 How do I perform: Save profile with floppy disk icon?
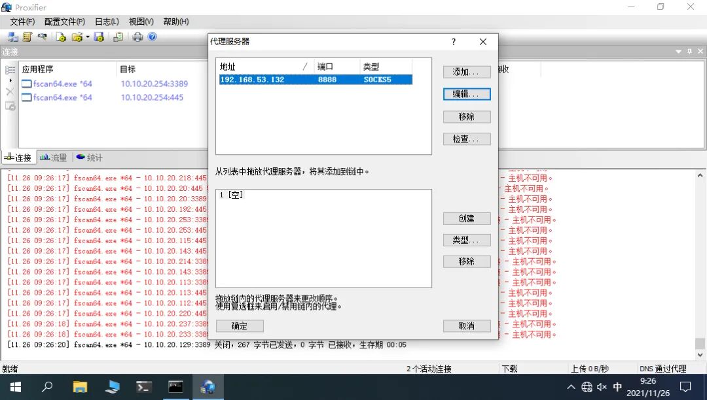[100, 37]
